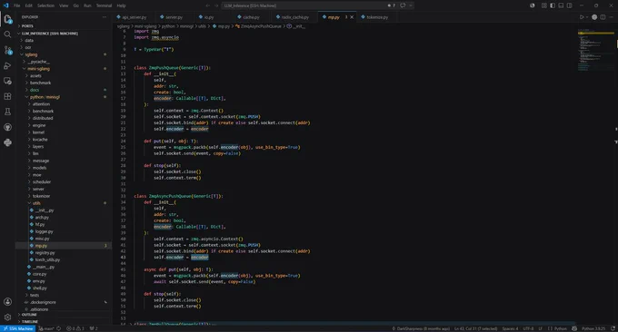Screen dimensions: 618x332
Task: Open editor more actions ellipsis
Action: tap(612, 17)
